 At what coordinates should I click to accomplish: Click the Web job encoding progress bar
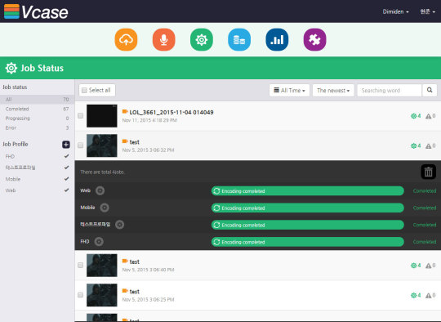click(308, 191)
